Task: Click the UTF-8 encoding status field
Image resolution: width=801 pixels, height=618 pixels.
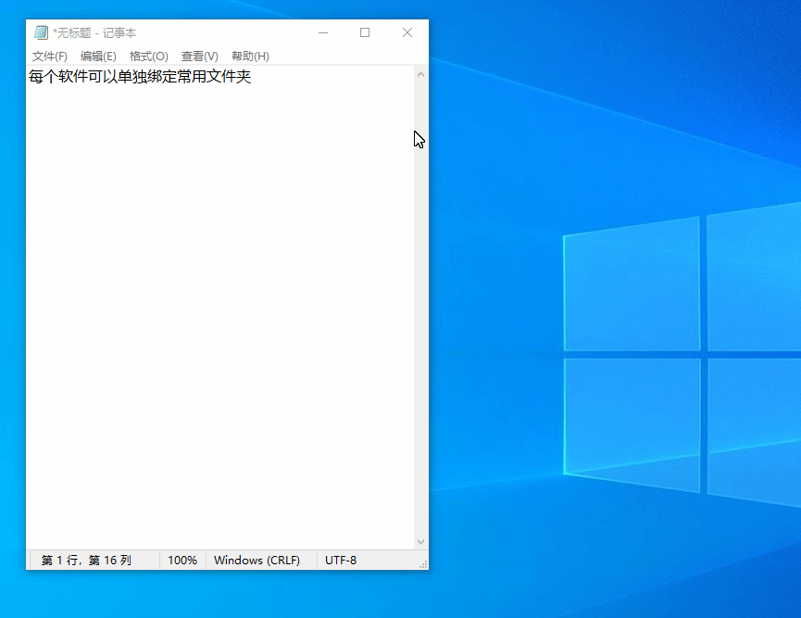Action: pos(341,561)
